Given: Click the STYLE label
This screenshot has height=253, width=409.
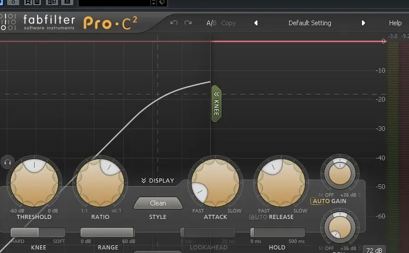Looking at the screenshot, I should coord(158,217).
